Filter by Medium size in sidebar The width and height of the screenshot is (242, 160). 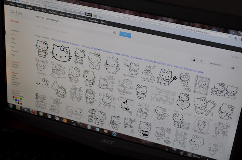(15, 78)
